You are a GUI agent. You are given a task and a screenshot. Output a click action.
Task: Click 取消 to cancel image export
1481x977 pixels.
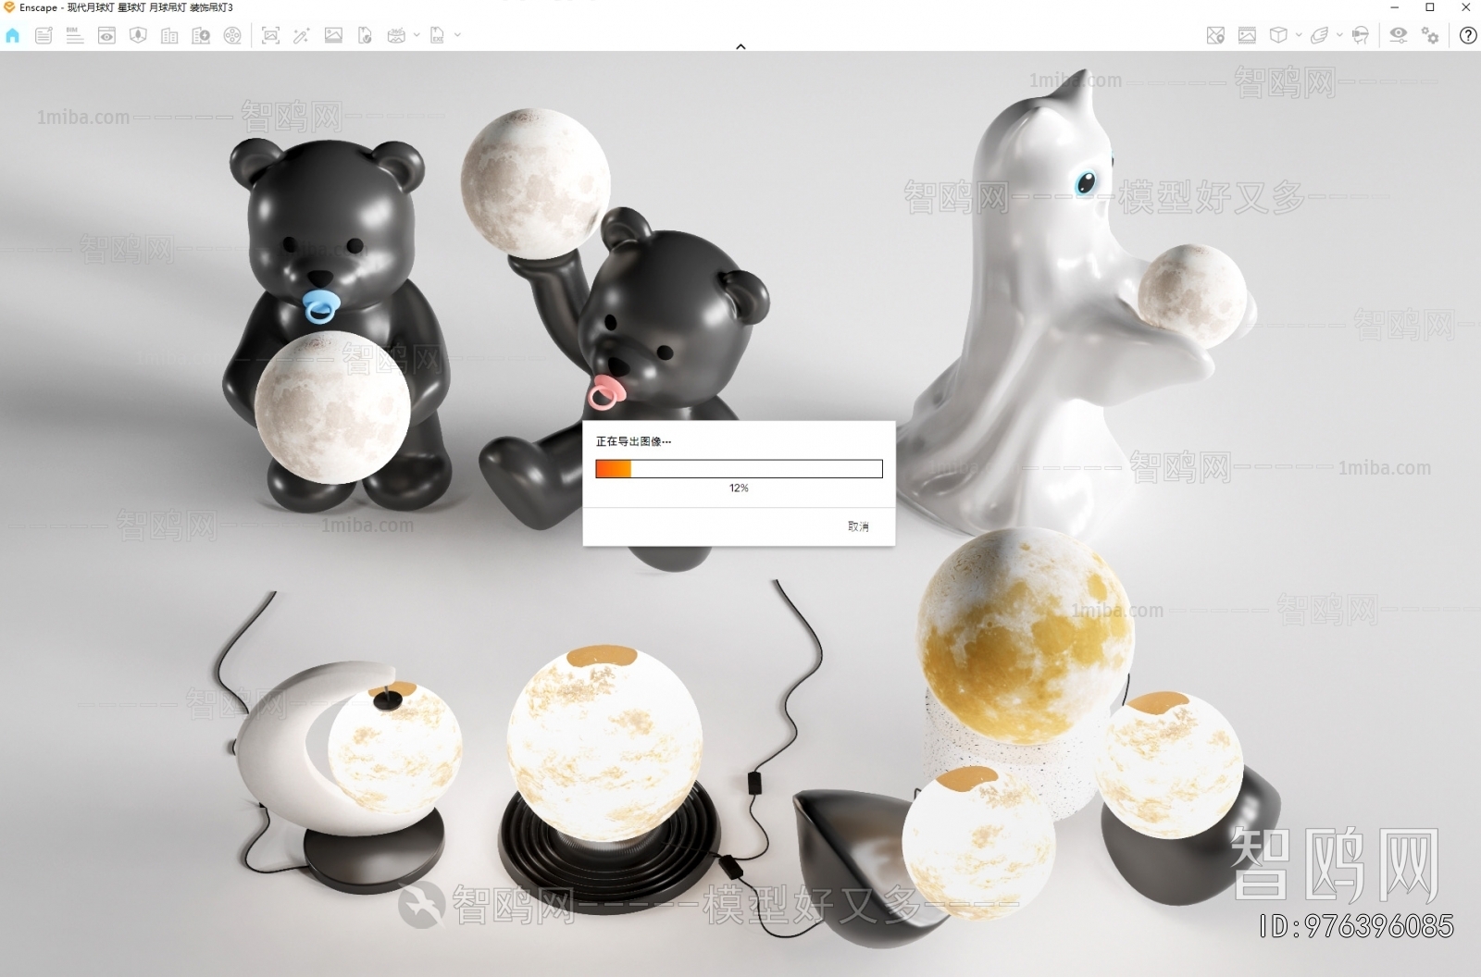[x=858, y=526]
